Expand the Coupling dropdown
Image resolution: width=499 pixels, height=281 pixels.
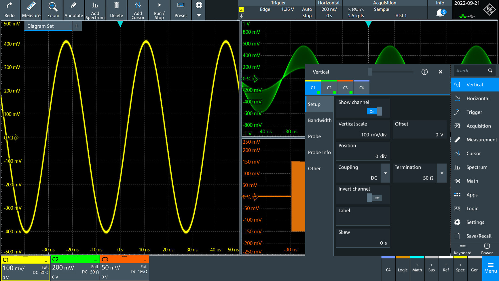tap(385, 173)
